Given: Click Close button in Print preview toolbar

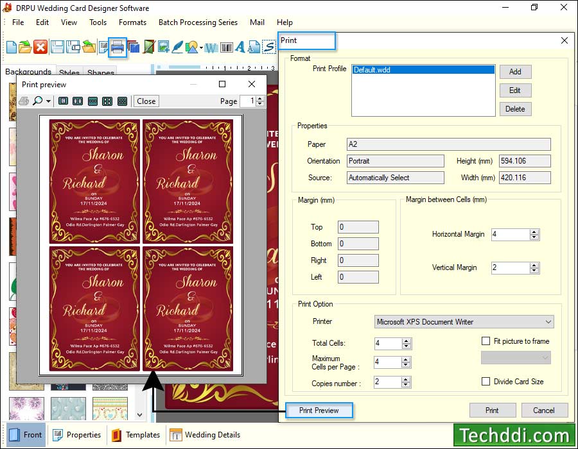Looking at the screenshot, I should pyautogui.click(x=146, y=101).
